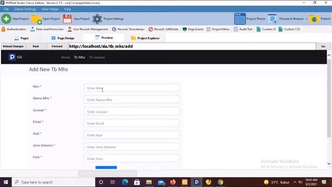
Task: Click the Enter Jurusan field
Action: click(132, 111)
